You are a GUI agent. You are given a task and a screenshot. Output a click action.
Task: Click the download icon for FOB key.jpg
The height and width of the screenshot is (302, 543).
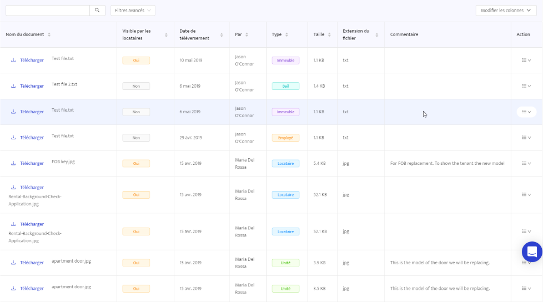click(13, 163)
